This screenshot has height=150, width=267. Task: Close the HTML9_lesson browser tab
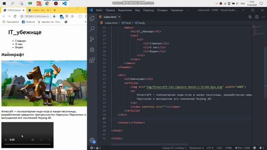[23, 10]
